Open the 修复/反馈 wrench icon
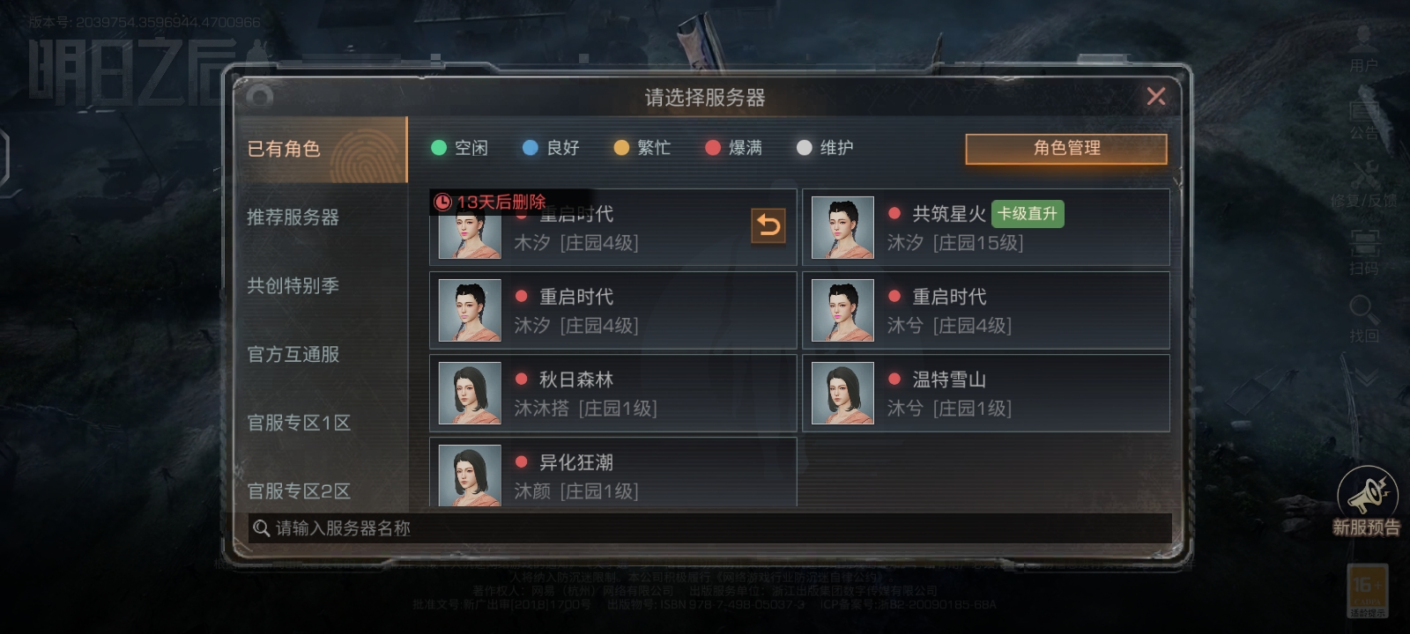The width and height of the screenshot is (1410, 634). (1364, 175)
